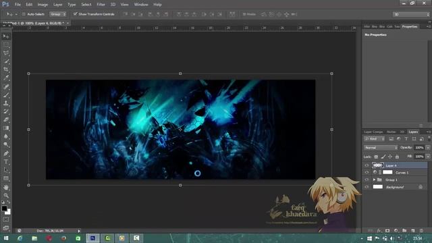Hide the Curves 1 layer

pos(367,173)
